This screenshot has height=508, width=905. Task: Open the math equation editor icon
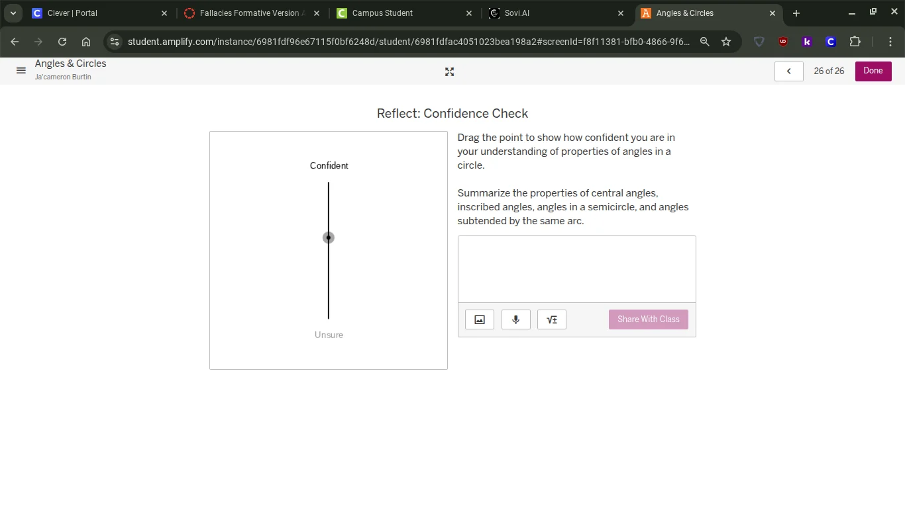coord(551,319)
